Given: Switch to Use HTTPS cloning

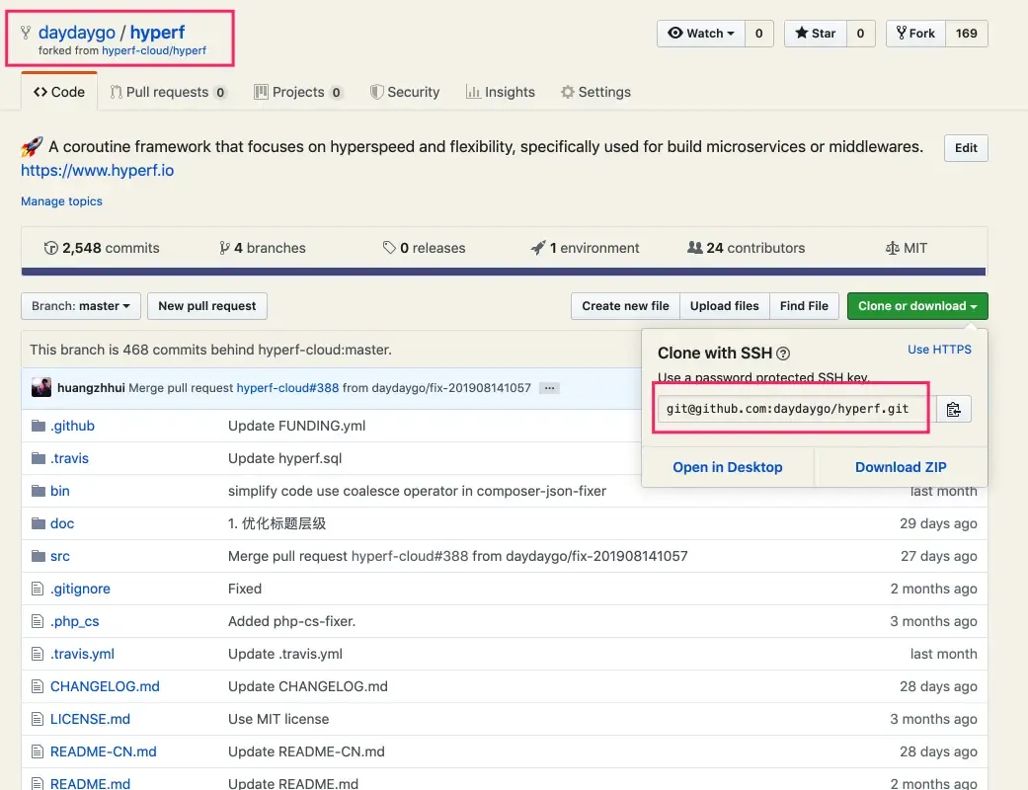Looking at the screenshot, I should click(939, 350).
